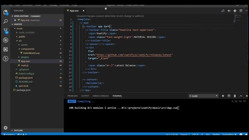
Task: Open the Manage gear settings menu
Action: 5,128
